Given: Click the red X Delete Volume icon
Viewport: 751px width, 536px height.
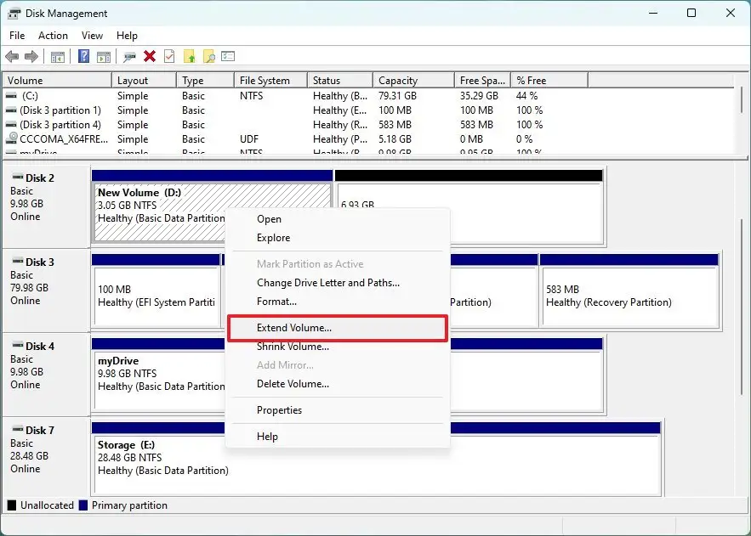Looking at the screenshot, I should (x=150, y=57).
